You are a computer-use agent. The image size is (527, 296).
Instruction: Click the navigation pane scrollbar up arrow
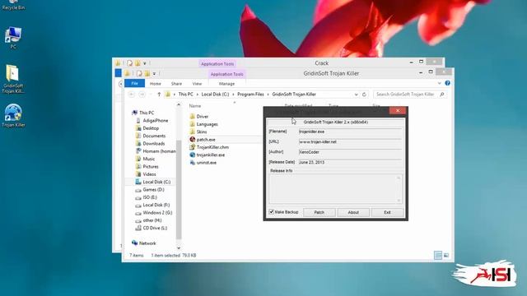[x=179, y=105]
